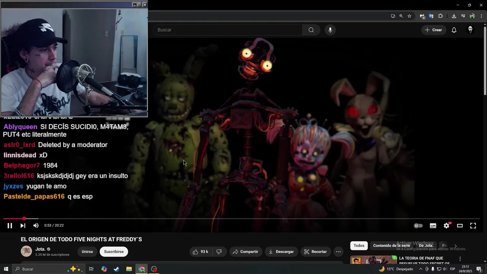
Task: Open the Chrome extensions puzzle menu
Action: coord(440,16)
